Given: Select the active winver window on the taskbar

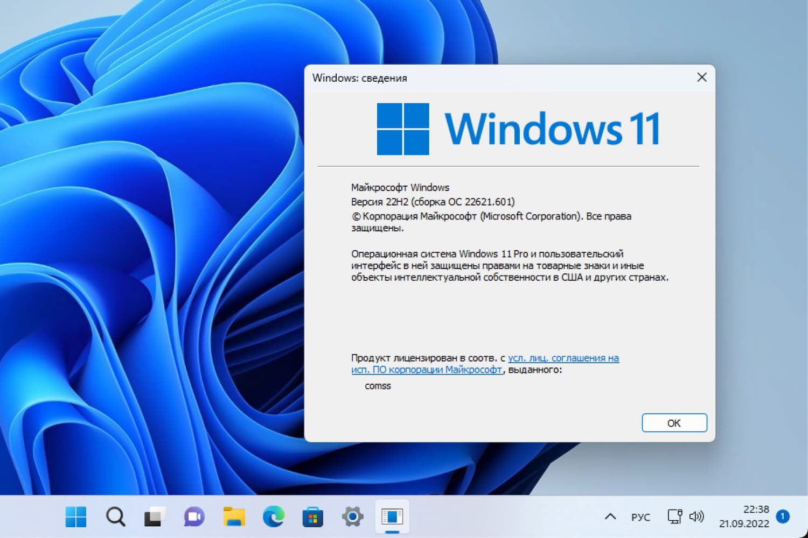Looking at the screenshot, I should coord(392,516).
